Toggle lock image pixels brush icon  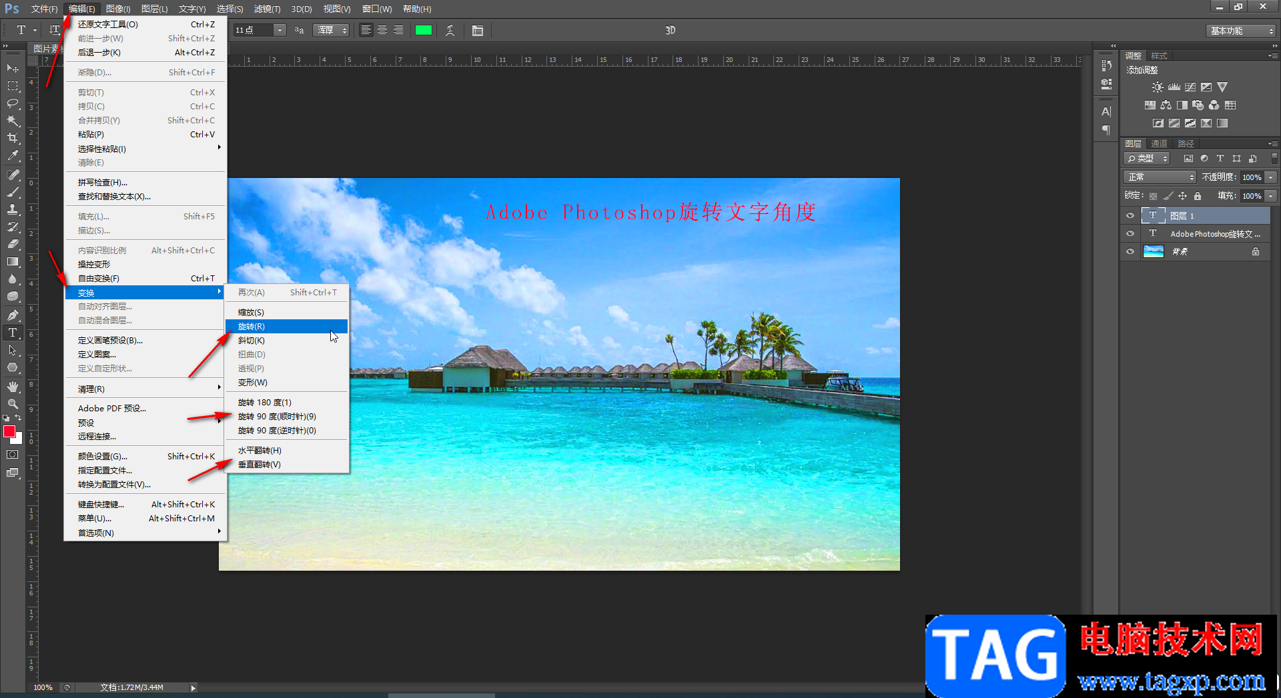click(1168, 196)
